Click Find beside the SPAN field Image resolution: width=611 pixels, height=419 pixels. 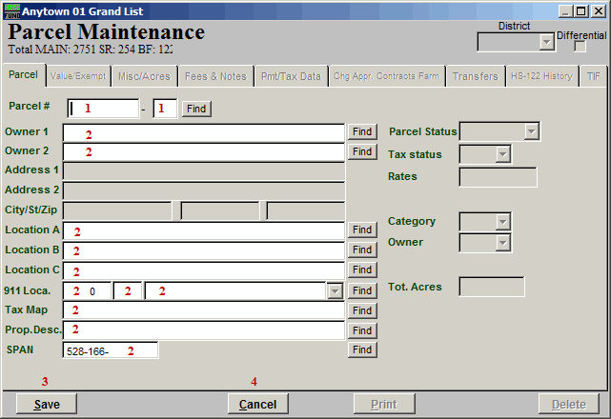click(362, 350)
